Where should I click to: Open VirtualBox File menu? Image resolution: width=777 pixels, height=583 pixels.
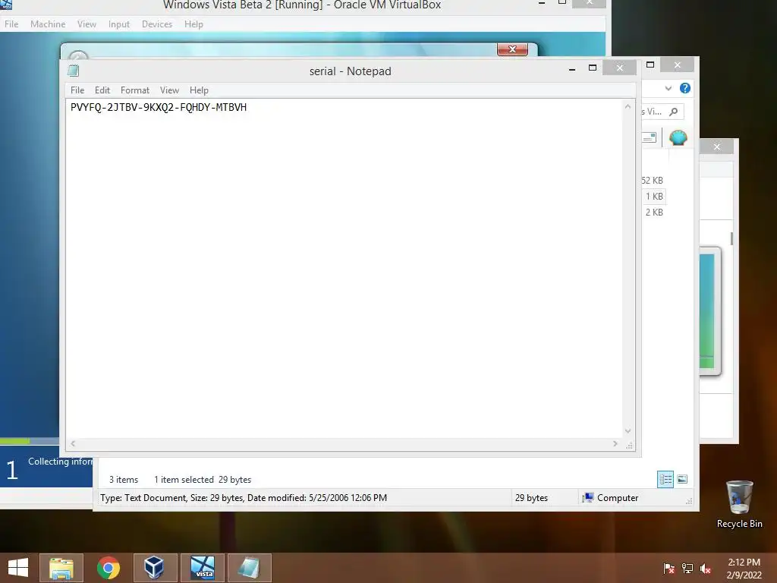point(11,24)
